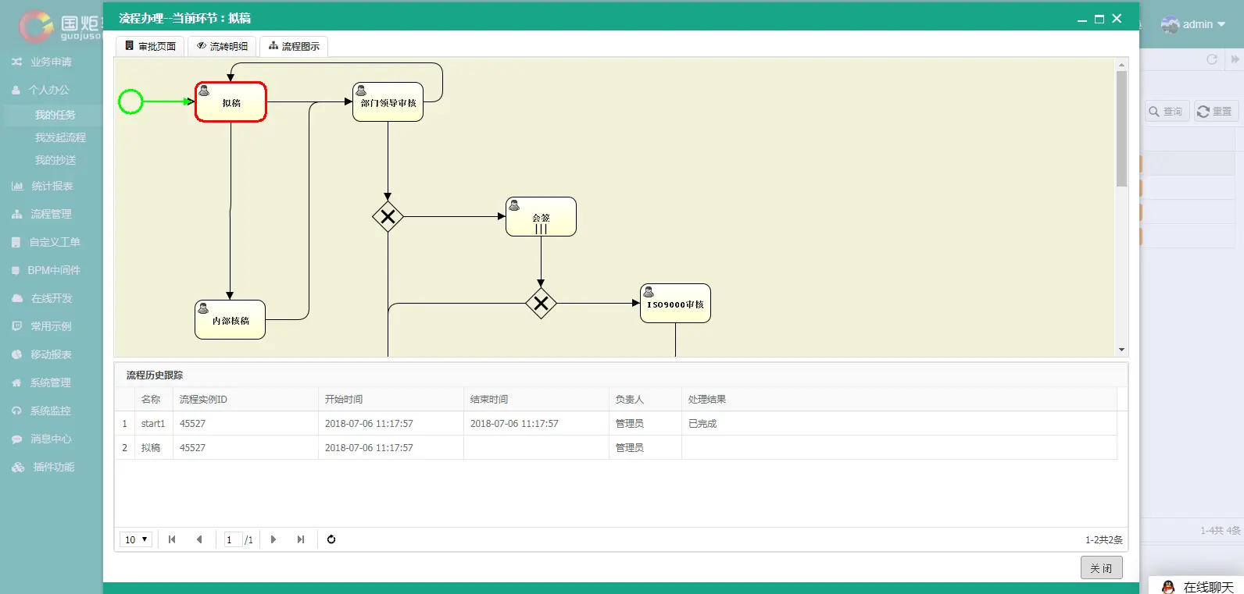Go to first page of history table
The width and height of the screenshot is (1244, 594).
(172, 539)
